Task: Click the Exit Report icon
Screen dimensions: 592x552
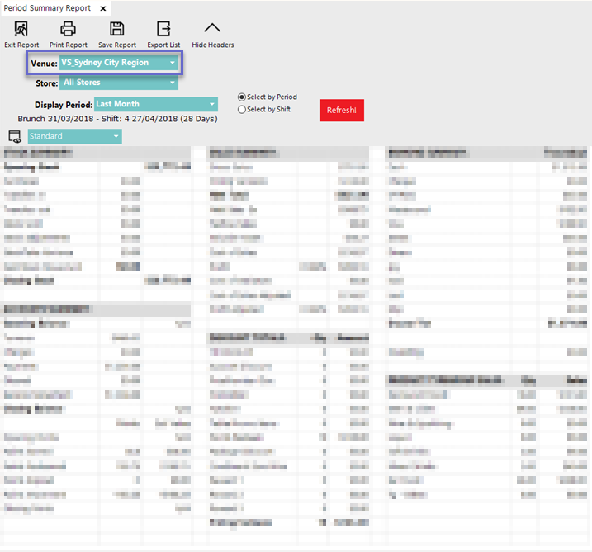Action: tap(21, 30)
